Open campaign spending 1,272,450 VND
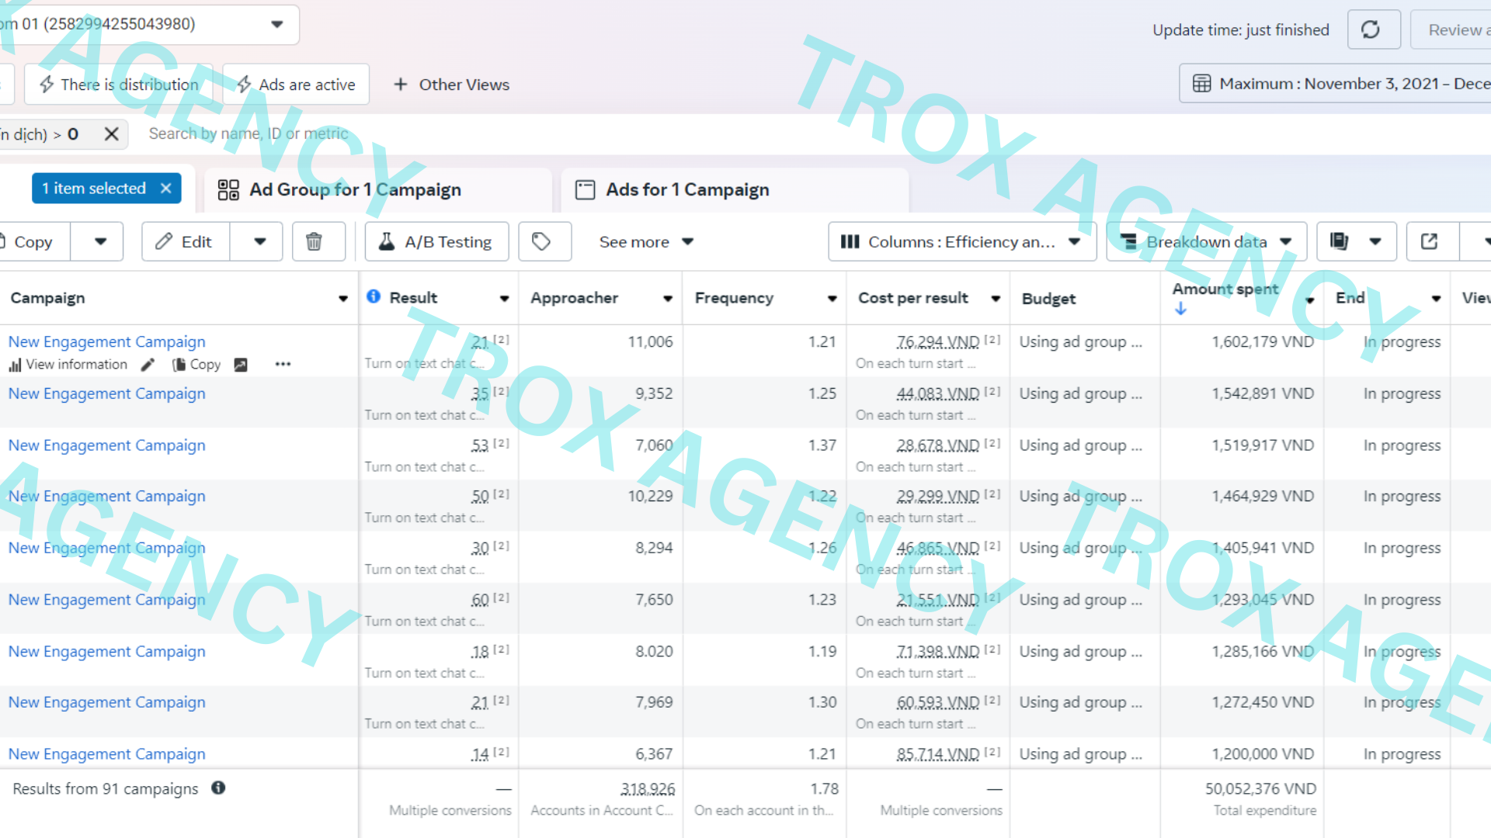1491x838 pixels. (106, 702)
